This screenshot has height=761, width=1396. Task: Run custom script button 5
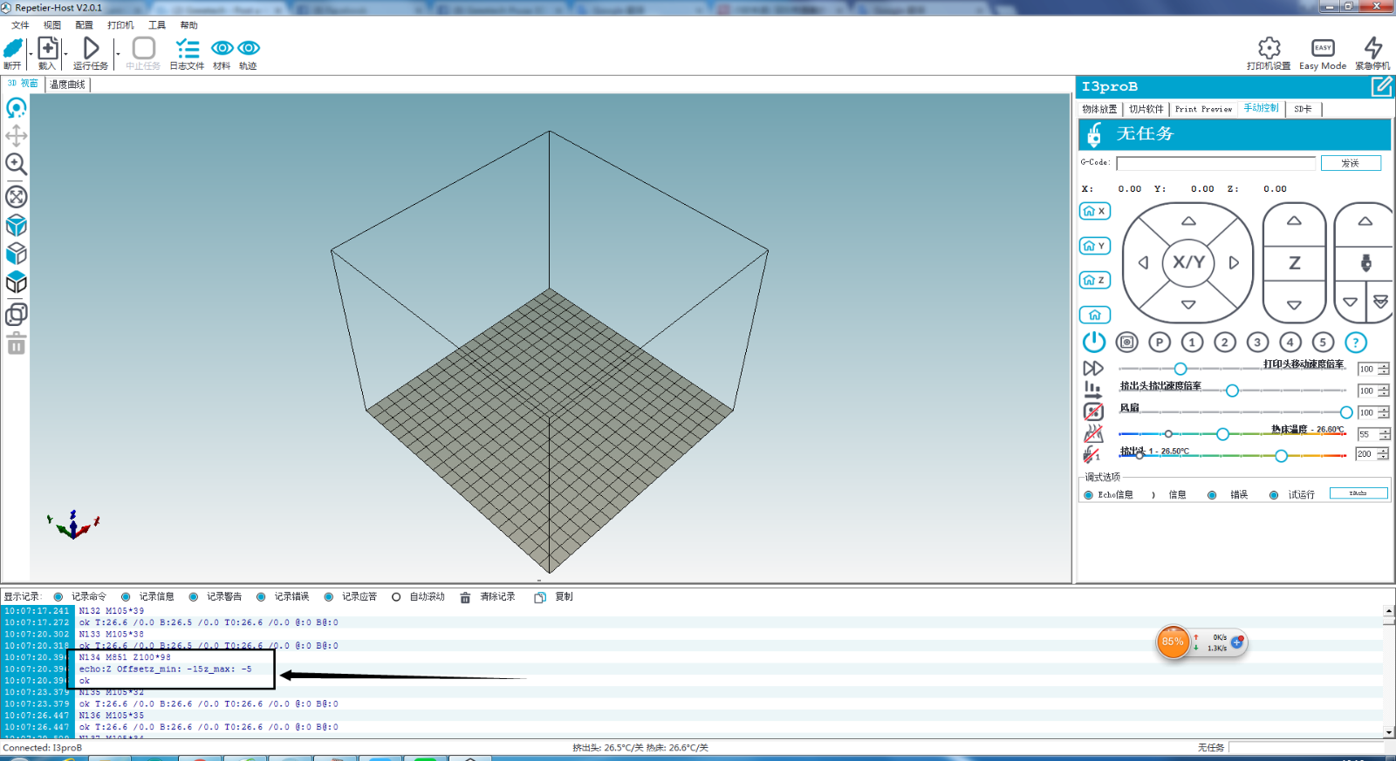pos(1323,343)
